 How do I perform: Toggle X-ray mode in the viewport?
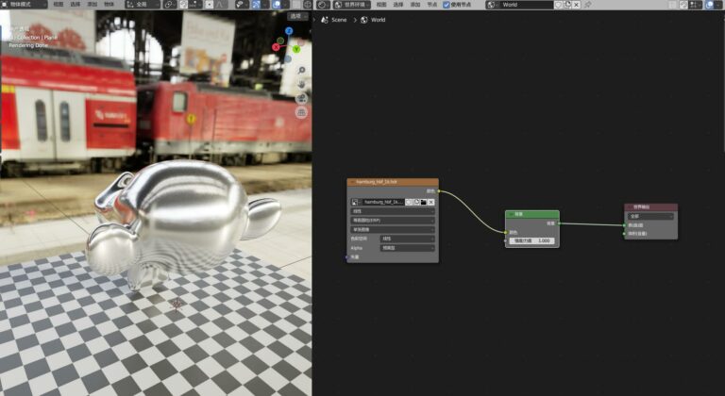pyautogui.click(x=296, y=5)
